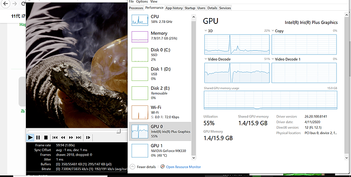Click the Intel(R) Iris(R) Plus Graphics heading
Image resolution: width=351 pixels, height=177 pixels.
pos(311,22)
